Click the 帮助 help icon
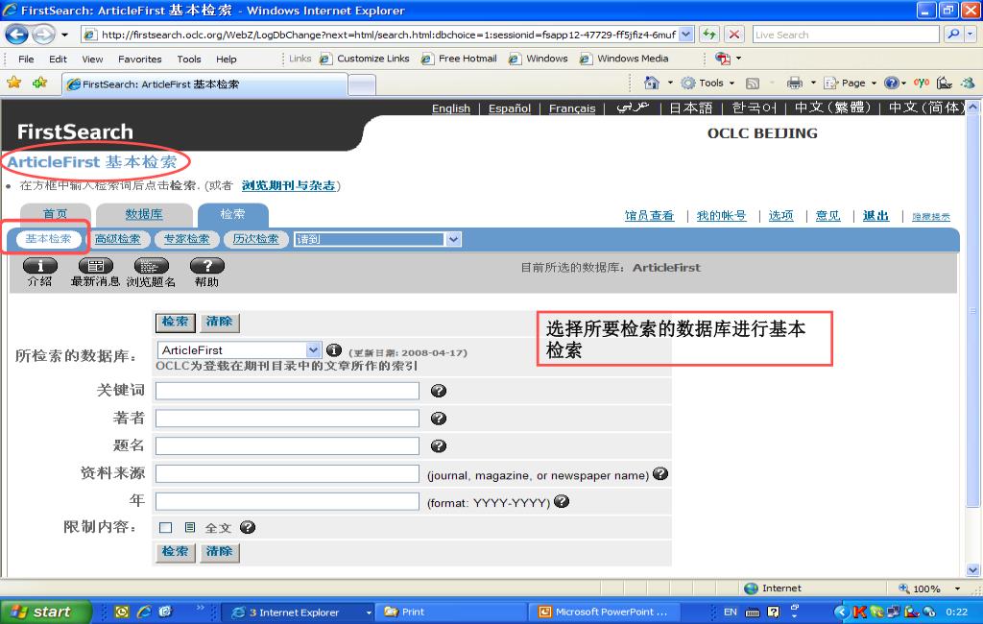 [207, 266]
